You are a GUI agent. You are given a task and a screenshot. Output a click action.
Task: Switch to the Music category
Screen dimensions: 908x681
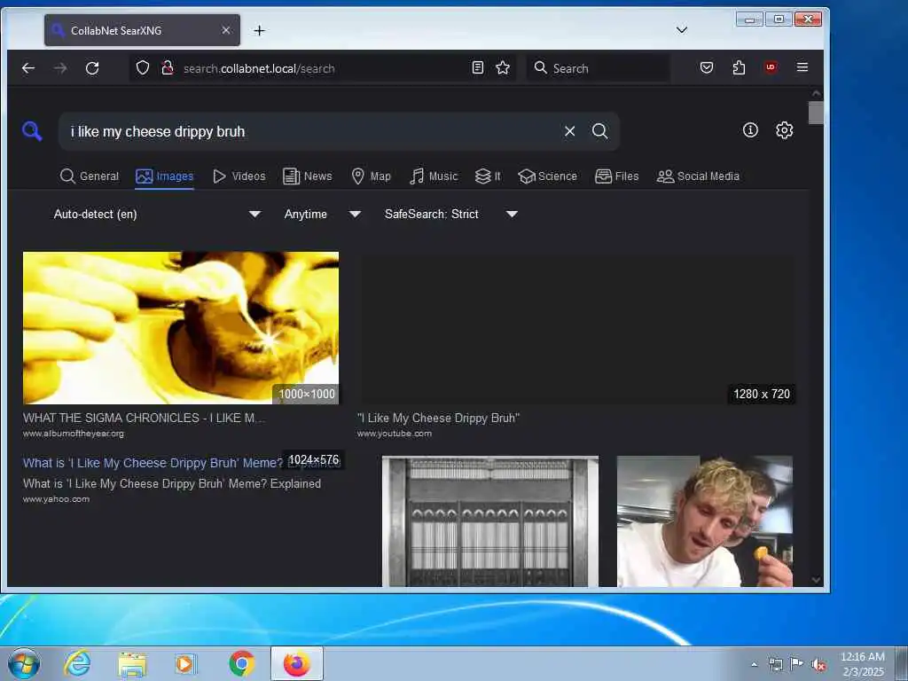tap(433, 176)
